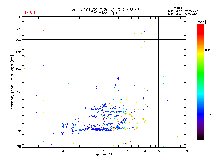Screen dimensions: 219x164
Task: Click the Stationary phase Virtual Height axis label
Action: click(x=12, y=82)
